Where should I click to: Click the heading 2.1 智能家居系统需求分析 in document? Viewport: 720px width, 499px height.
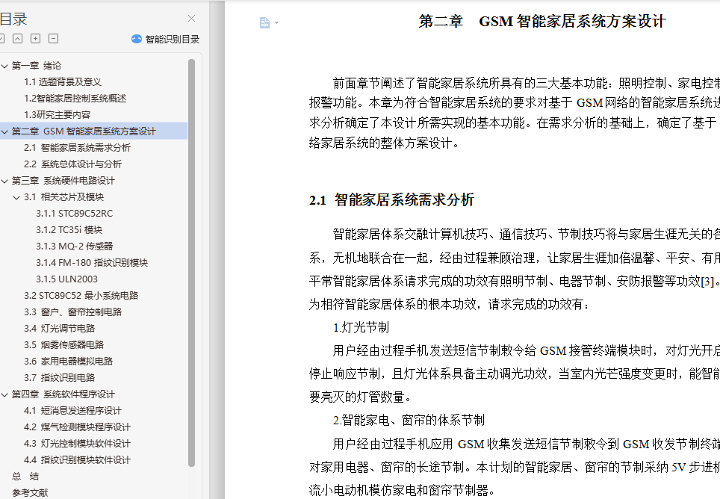point(391,200)
